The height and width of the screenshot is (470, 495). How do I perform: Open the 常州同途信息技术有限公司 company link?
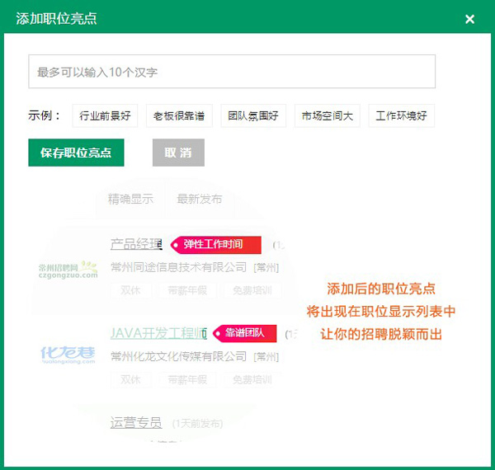(178, 267)
